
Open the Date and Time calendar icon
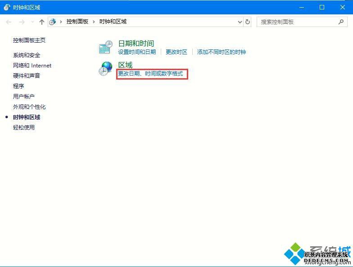pos(105,47)
